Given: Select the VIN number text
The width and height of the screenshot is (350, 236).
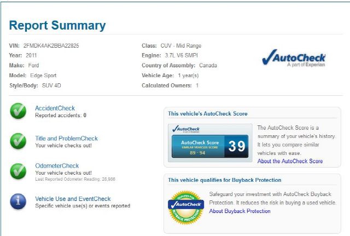Looking at the screenshot, I should pyautogui.click(x=51, y=45).
